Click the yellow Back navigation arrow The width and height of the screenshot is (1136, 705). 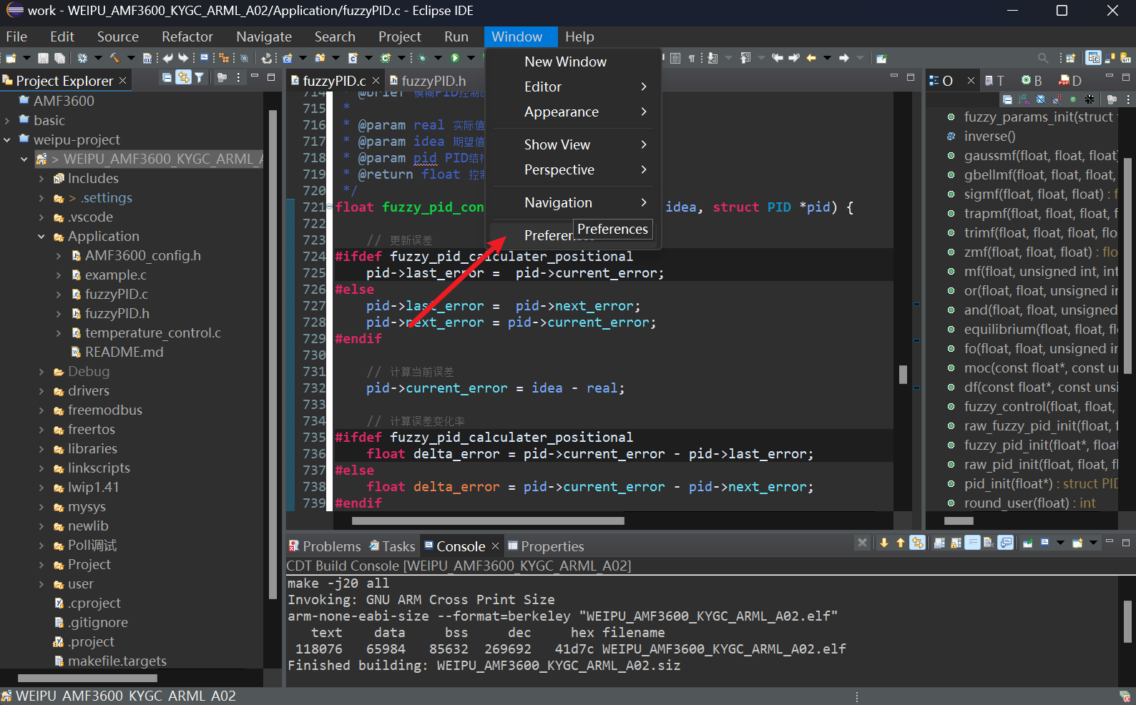click(x=811, y=58)
